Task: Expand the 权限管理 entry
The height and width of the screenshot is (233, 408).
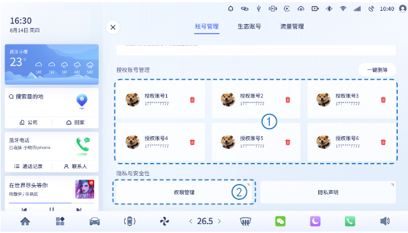Action: pos(183,192)
